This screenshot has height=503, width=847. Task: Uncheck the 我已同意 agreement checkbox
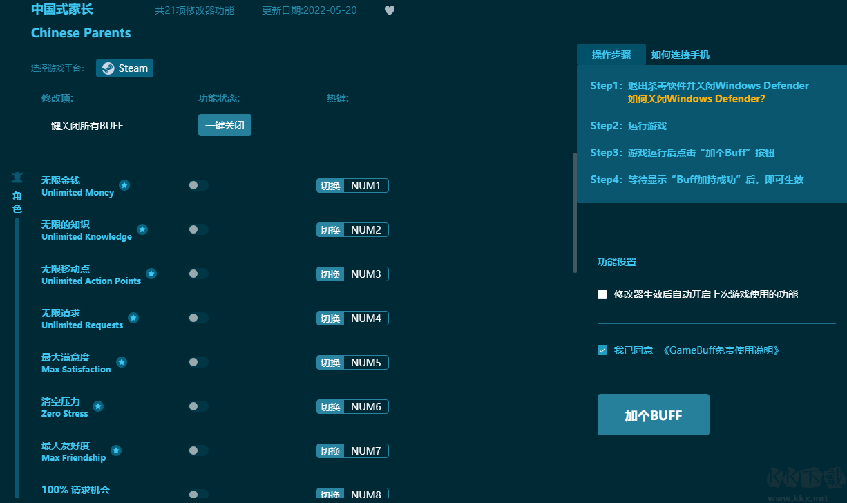click(x=602, y=350)
